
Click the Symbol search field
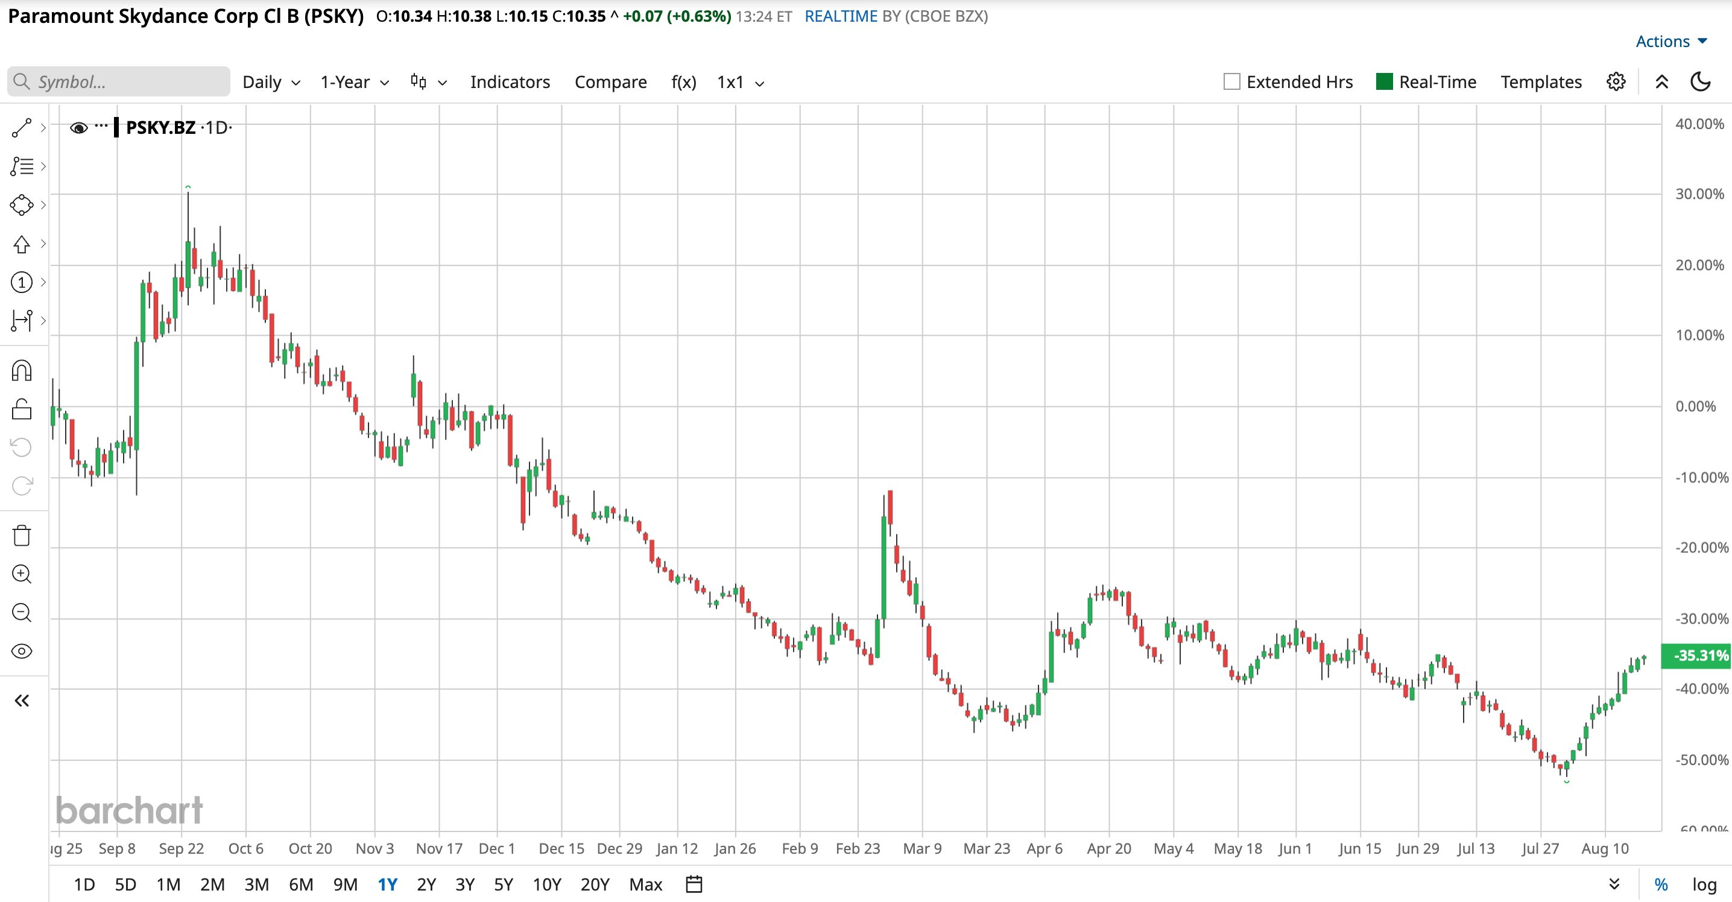[x=119, y=82]
